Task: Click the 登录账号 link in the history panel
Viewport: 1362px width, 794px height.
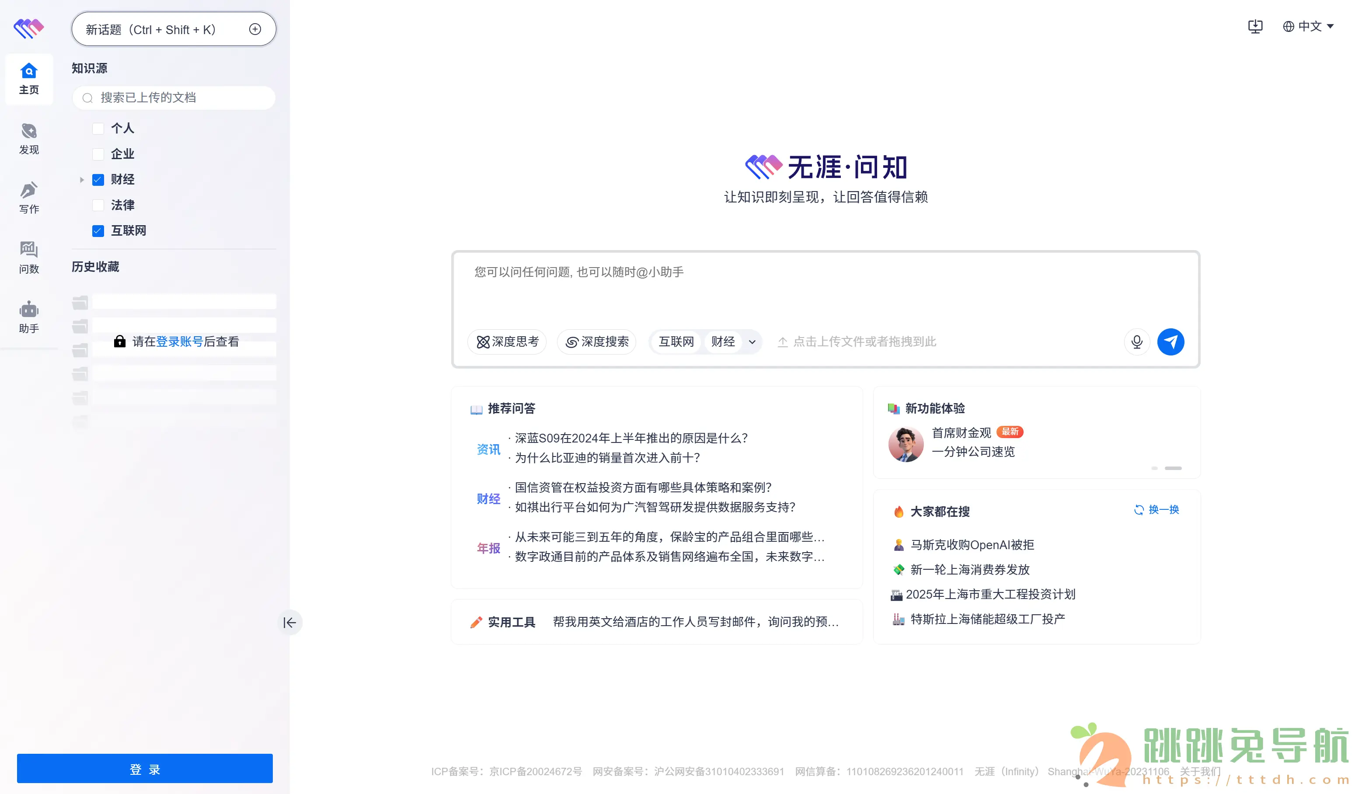Action: pos(179,341)
